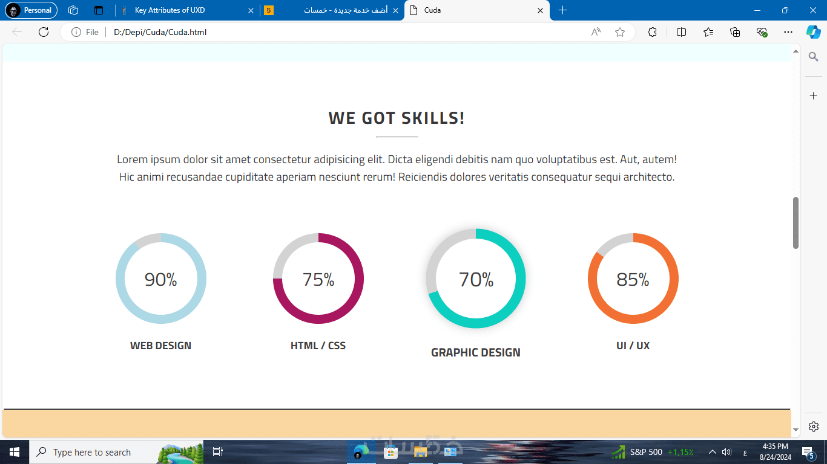Open the Windows Start menu
The image size is (827, 464).
15,452
